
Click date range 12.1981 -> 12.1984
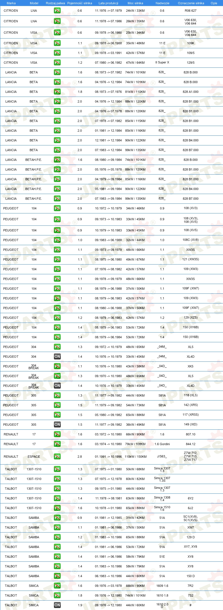pos(108,140)
